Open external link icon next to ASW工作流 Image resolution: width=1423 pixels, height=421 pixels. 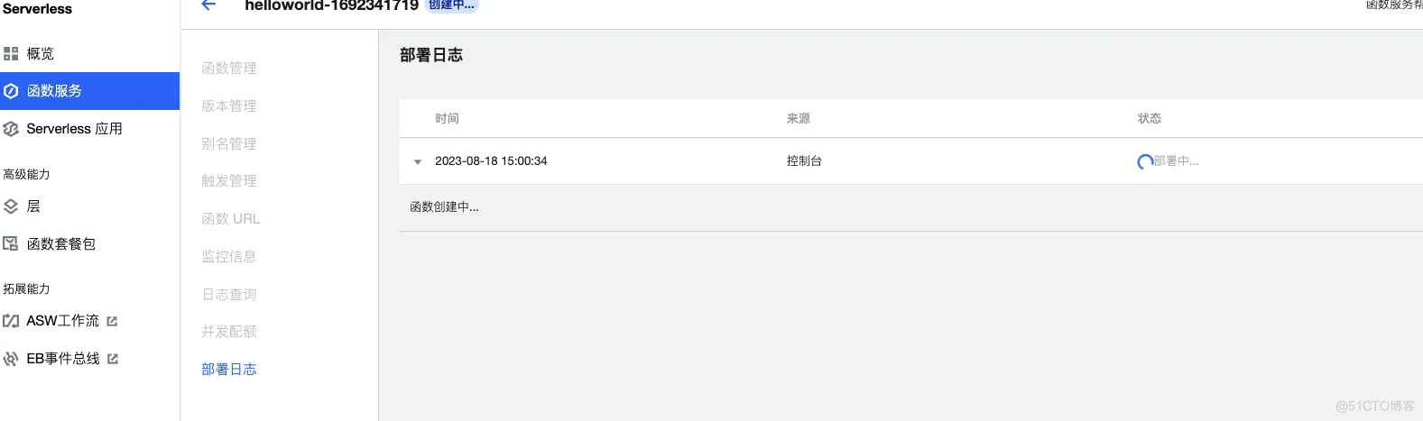point(112,321)
